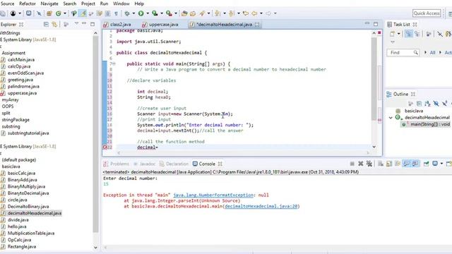Open the Help menu

click(139, 4)
